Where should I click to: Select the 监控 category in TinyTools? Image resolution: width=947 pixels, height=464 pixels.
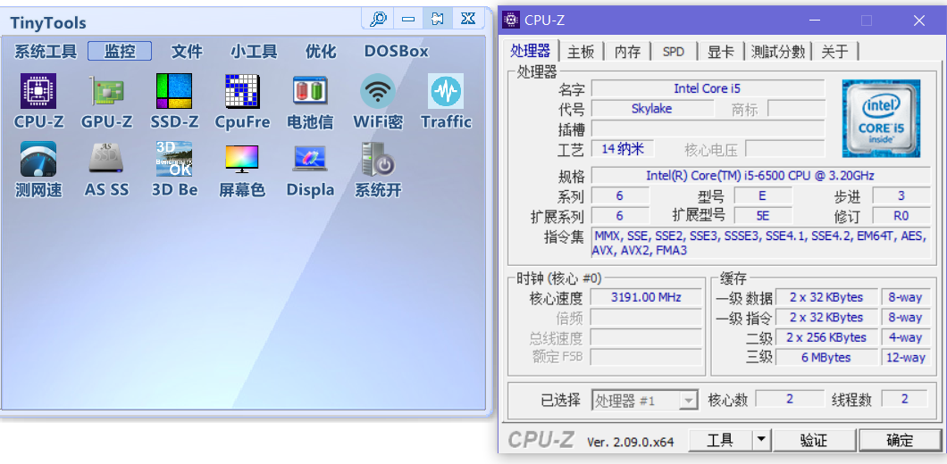[x=120, y=51]
